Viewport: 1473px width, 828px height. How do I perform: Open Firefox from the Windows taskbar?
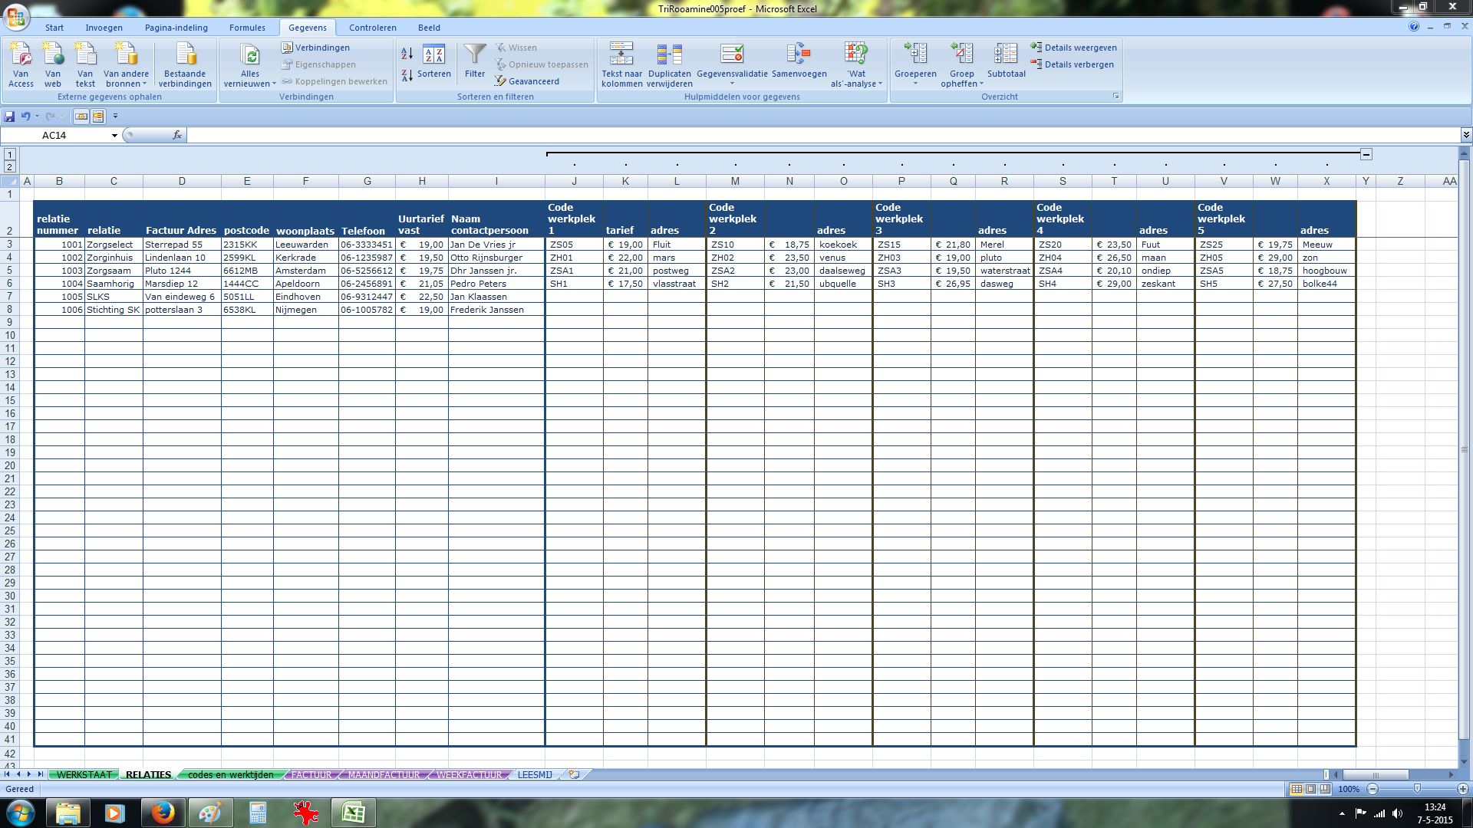pos(163,813)
